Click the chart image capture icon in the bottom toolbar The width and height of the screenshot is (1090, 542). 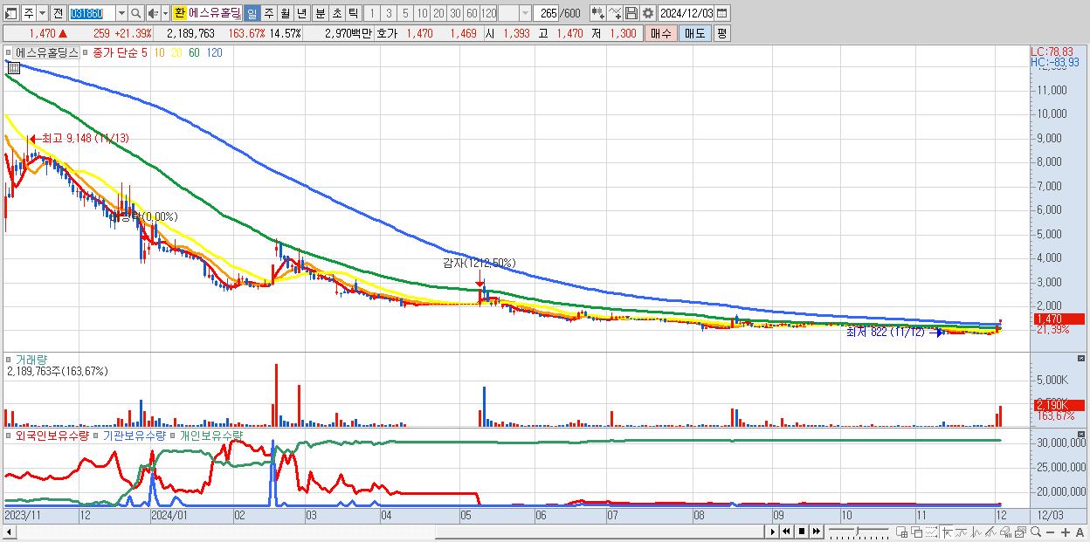coord(1020,532)
